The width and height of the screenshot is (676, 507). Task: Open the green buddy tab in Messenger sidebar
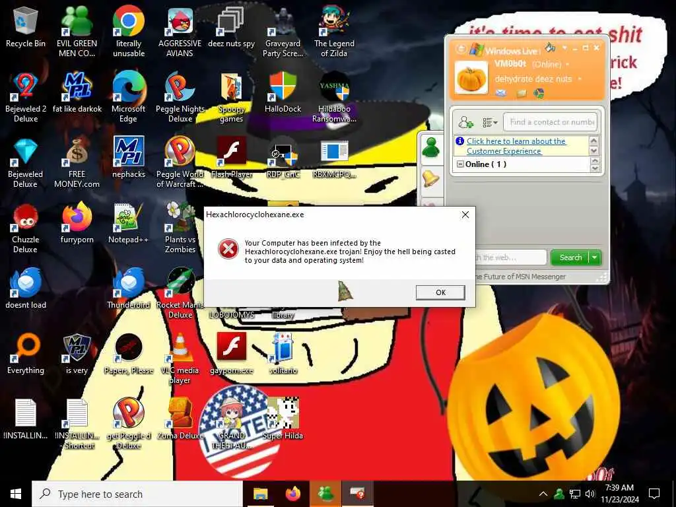[430, 148]
